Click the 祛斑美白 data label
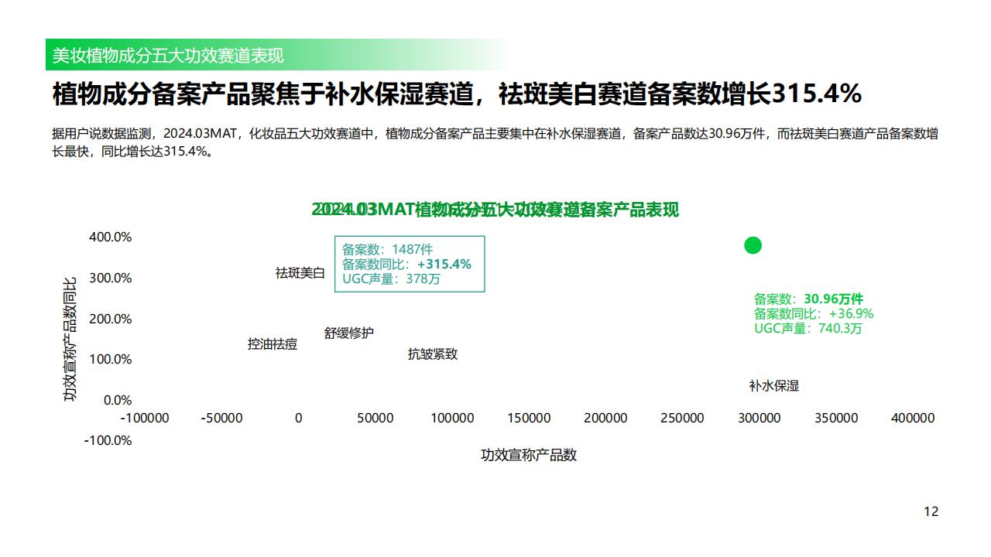This screenshot has width=991, height=557. coord(300,272)
